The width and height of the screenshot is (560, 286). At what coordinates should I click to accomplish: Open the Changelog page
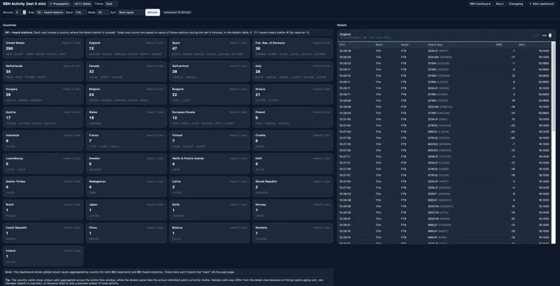tap(516, 3)
